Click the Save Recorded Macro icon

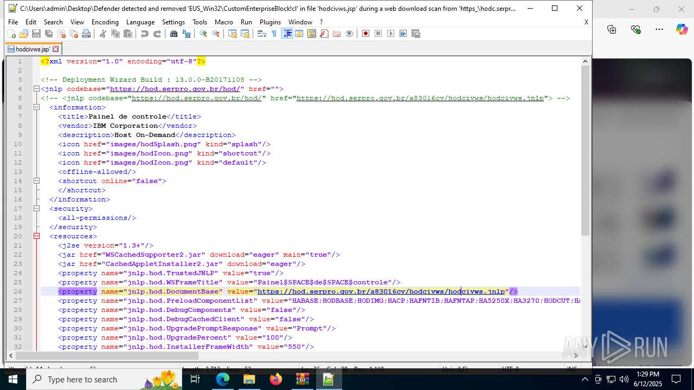pyautogui.click(x=416, y=34)
